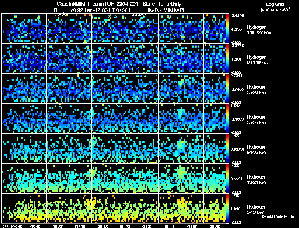Click the Hydrogen 35-55 keV row label
Screen dimensions: 299x228
click(x=257, y=120)
